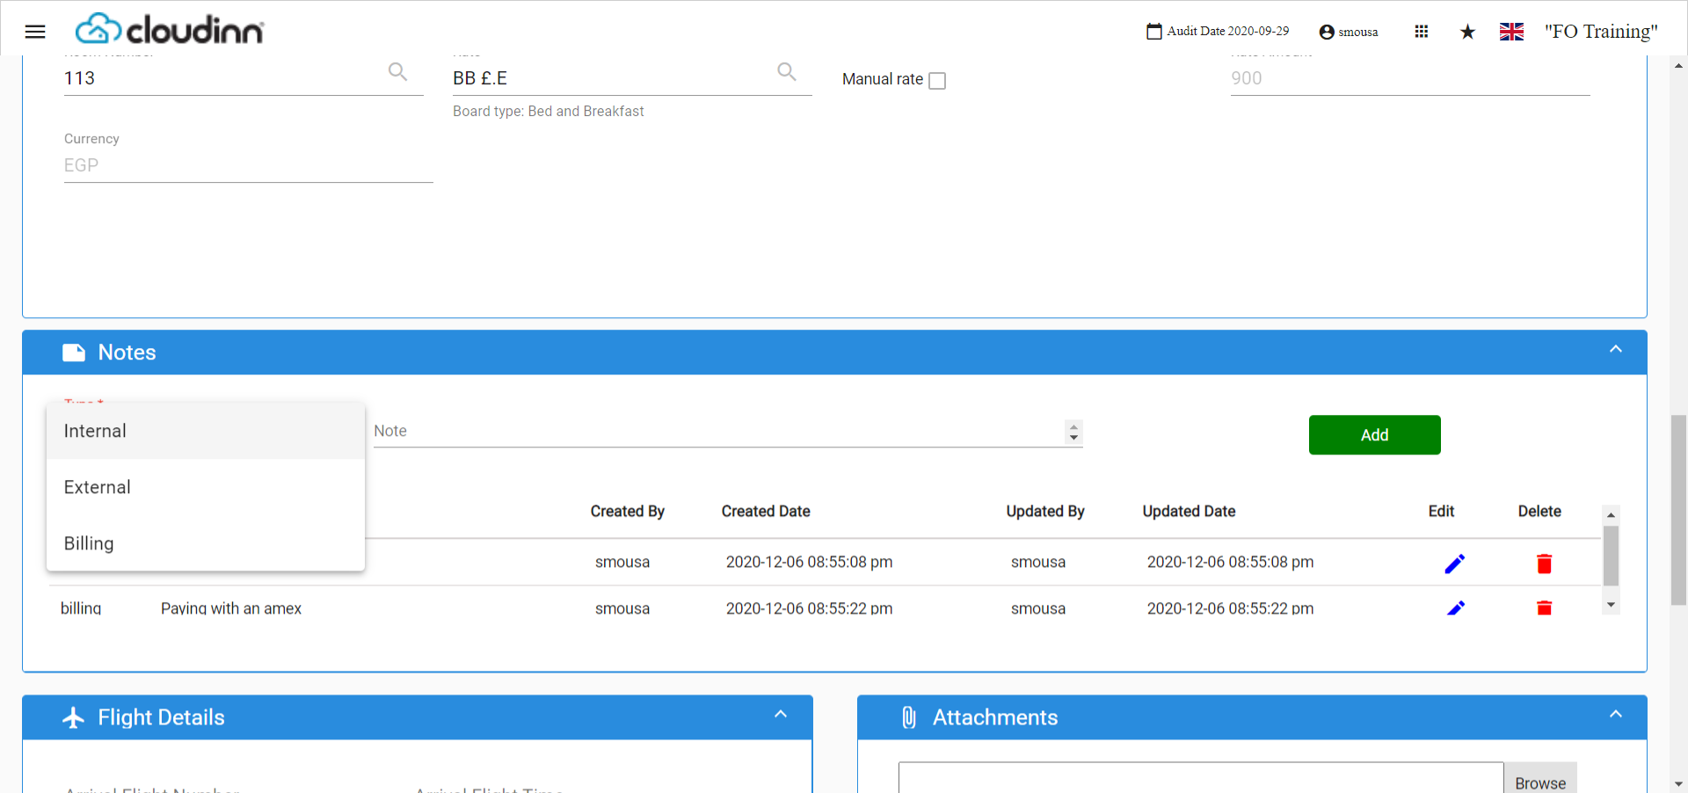Click the page scrollbar down arrow
Viewport: 1688px width, 793px height.
[1678, 783]
